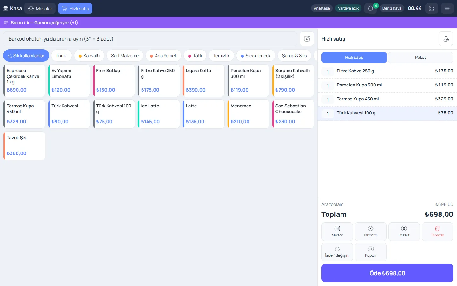Filter by Sarf Malzeme category
Screen dimensions: 457x286
[125, 56]
